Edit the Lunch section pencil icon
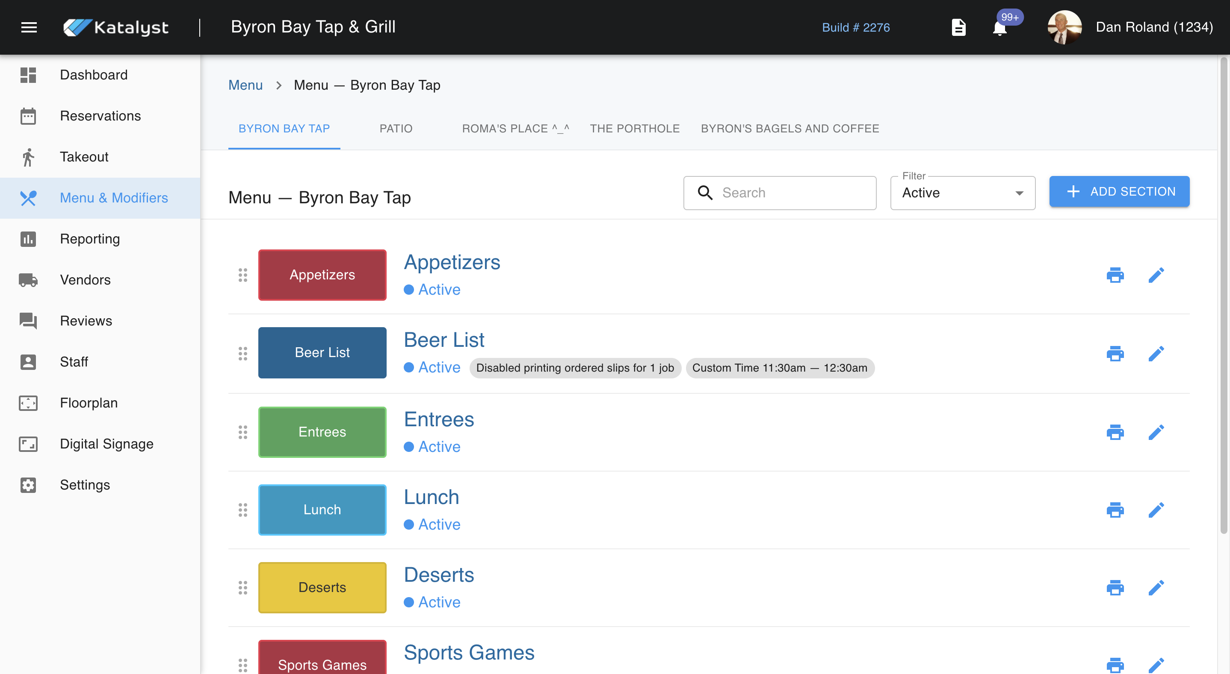Screen dimensions: 1230x674 click(1156, 510)
